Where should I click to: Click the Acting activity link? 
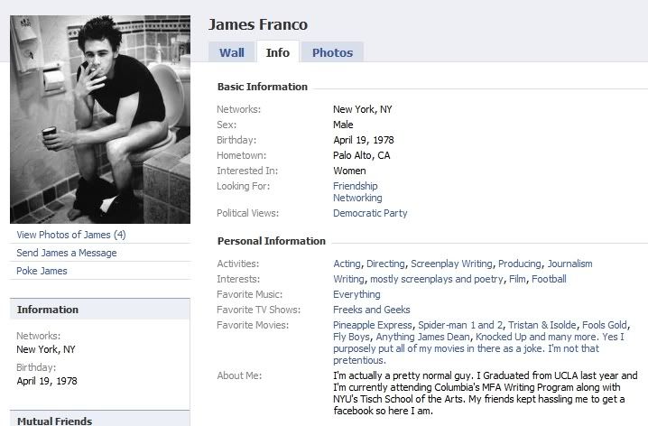(347, 264)
